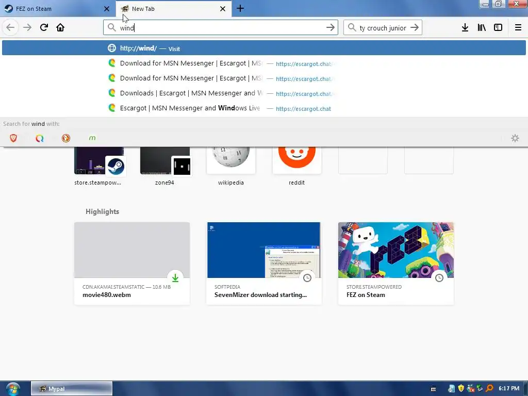Open movie480.webm highlight card
Viewport: 528px width, 396px height.
[132, 263]
